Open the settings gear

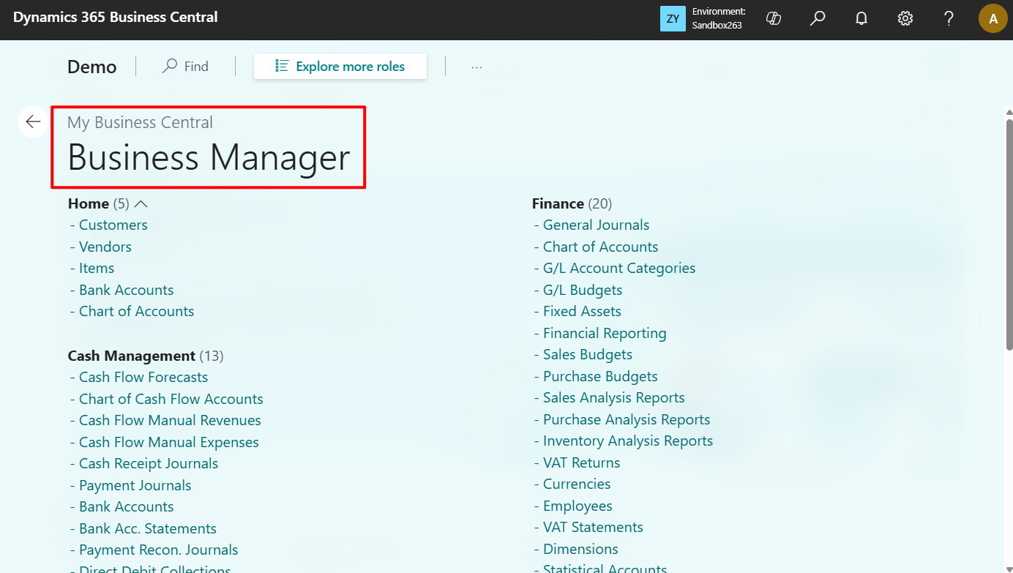(x=905, y=18)
